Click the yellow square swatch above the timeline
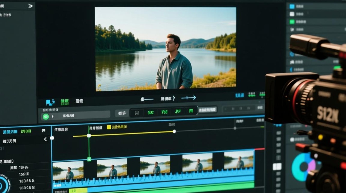This screenshot has width=346, height=193. [x=109, y=127]
